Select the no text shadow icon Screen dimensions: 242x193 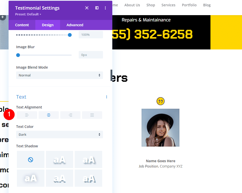click(x=31, y=159)
